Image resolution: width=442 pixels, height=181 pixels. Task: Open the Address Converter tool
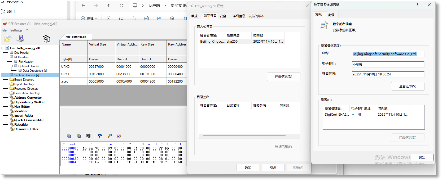[x=28, y=98]
